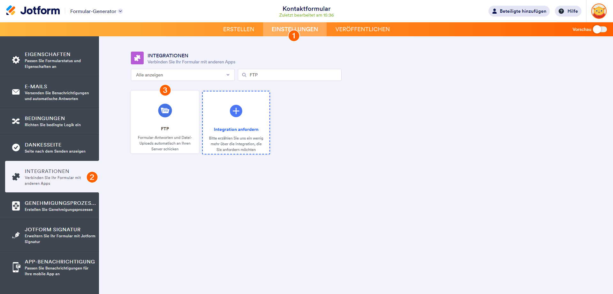The height and width of the screenshot is (294, 613).
Task: Click the Zuletzt bearbeitet timestamp text
Action: point(306,15)
